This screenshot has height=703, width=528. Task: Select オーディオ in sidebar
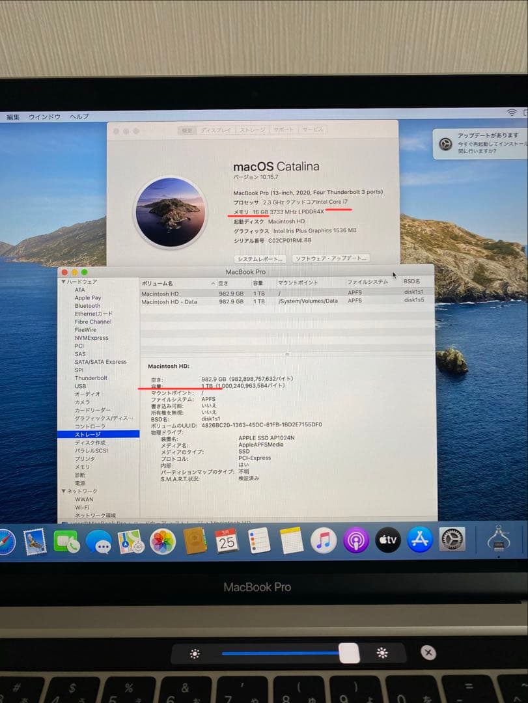pyautogui.click(x=87, y=394)
